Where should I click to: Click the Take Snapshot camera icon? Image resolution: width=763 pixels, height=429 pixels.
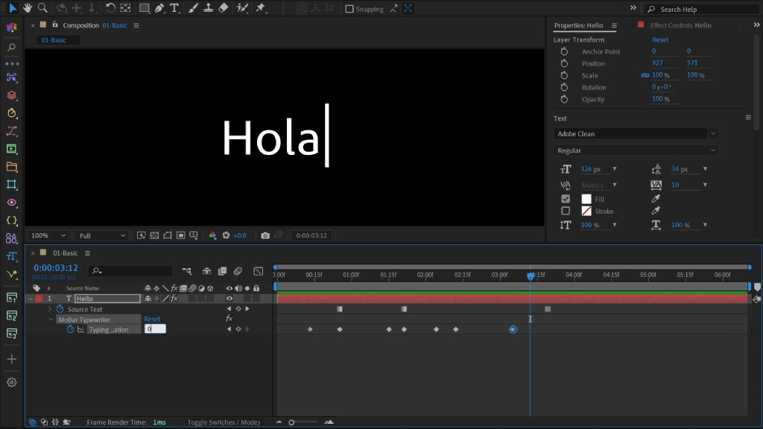coord(265,235)
